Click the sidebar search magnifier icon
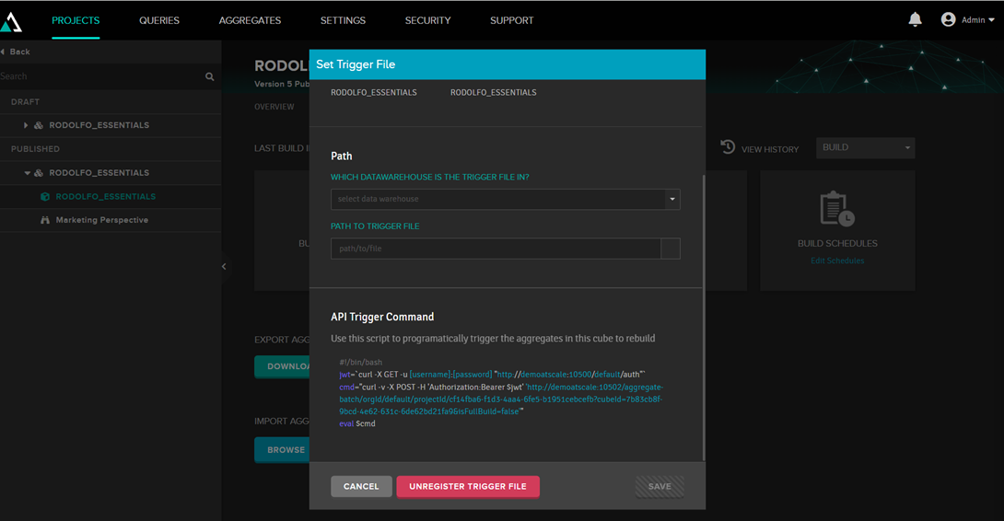The image size is (1004, 521). pyautogui.click(x=210, y=77)
